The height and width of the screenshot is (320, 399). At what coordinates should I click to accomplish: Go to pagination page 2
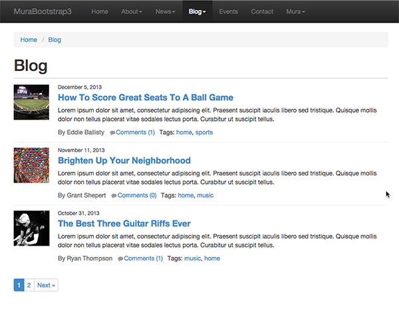tap(29, 285)
